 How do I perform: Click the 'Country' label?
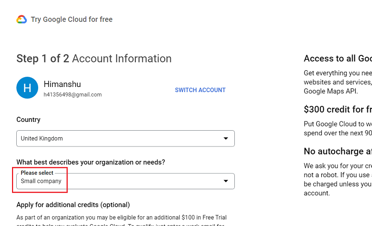(28, 120)
